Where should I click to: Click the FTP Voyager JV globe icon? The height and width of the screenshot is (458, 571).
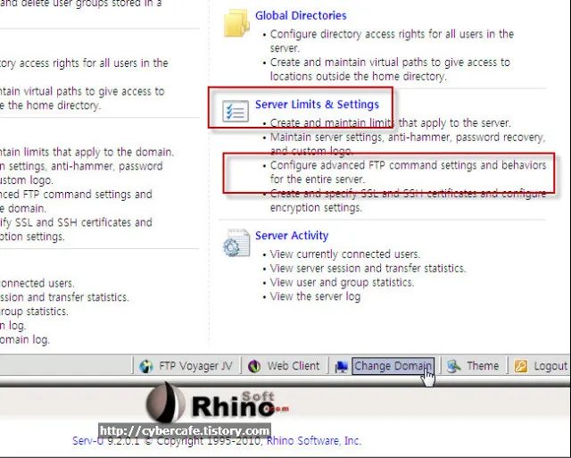[147, 366]
